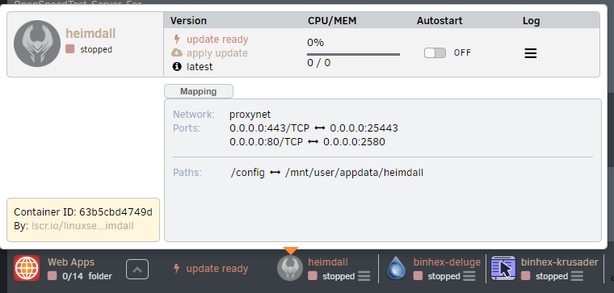Click the Web Apps folder globe icon

coord(27,268)
